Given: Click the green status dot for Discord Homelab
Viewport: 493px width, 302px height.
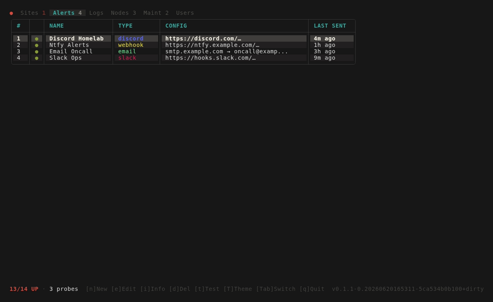Looking at the screenshot, I should pos(37,39).
